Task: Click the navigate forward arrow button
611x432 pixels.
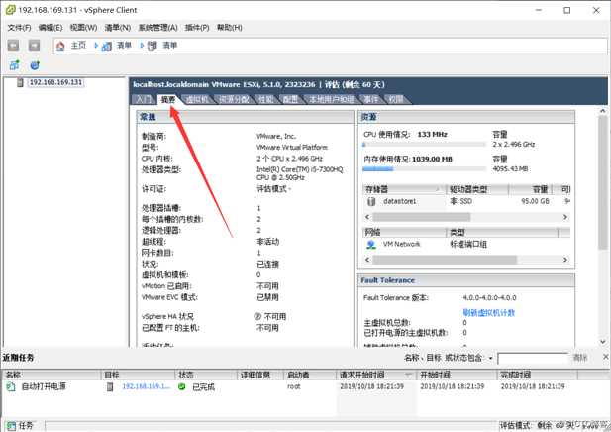Action: coord(35,46)
